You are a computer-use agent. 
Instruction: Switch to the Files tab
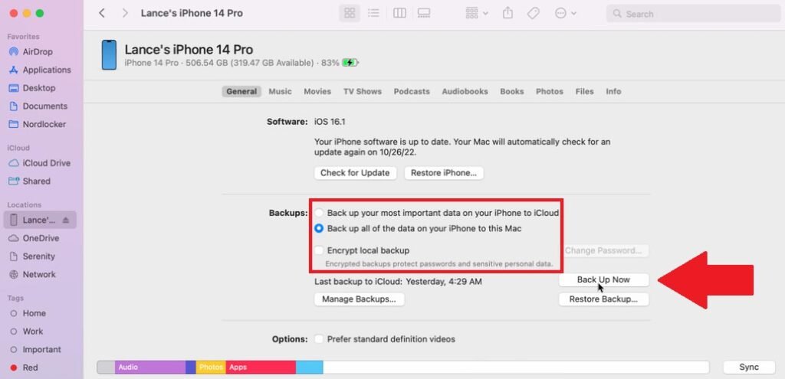(x=584, y=92)
